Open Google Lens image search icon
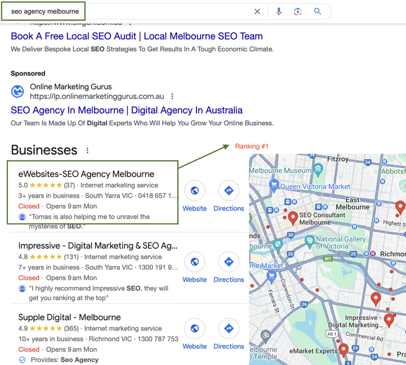Viewport: 406px width, 365px height. [x=298, y=11]
